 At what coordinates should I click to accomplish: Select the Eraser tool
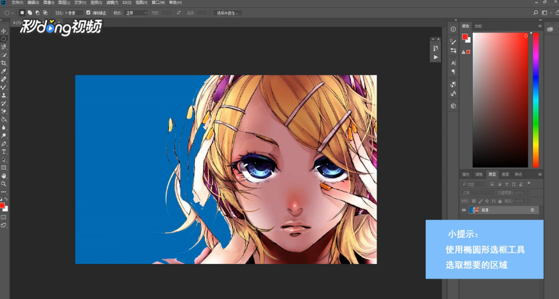click(x=3, y=111)
